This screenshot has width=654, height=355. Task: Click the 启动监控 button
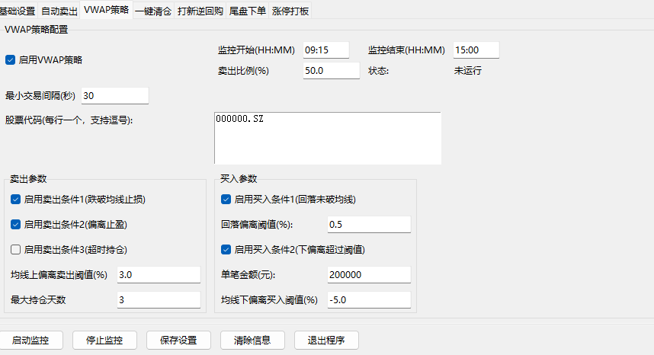[31, 340]
